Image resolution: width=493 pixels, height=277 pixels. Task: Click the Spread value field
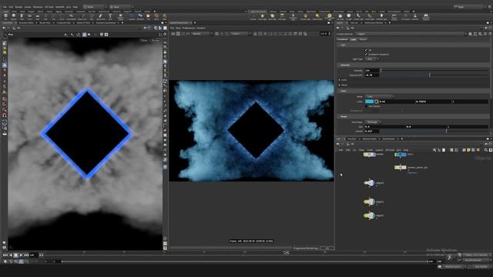click(x=371, y=132)
